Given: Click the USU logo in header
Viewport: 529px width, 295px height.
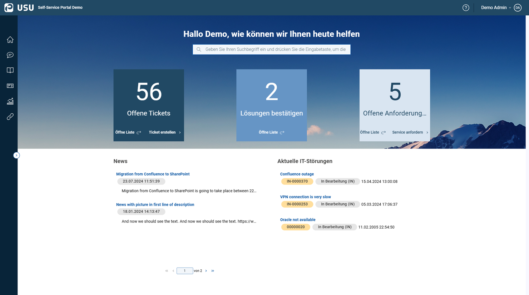Looking at the screenshot, I should (19, 7).
